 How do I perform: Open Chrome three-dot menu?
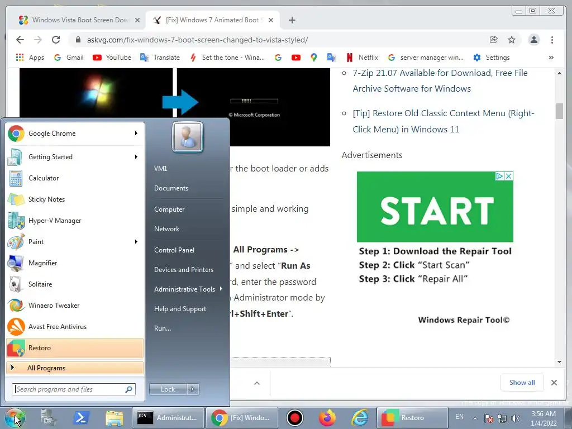(x=552, y=40)
